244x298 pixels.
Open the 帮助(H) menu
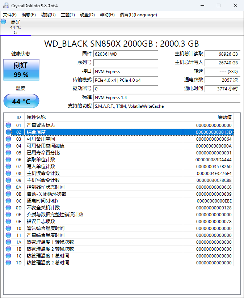click(x=107, y=15)
